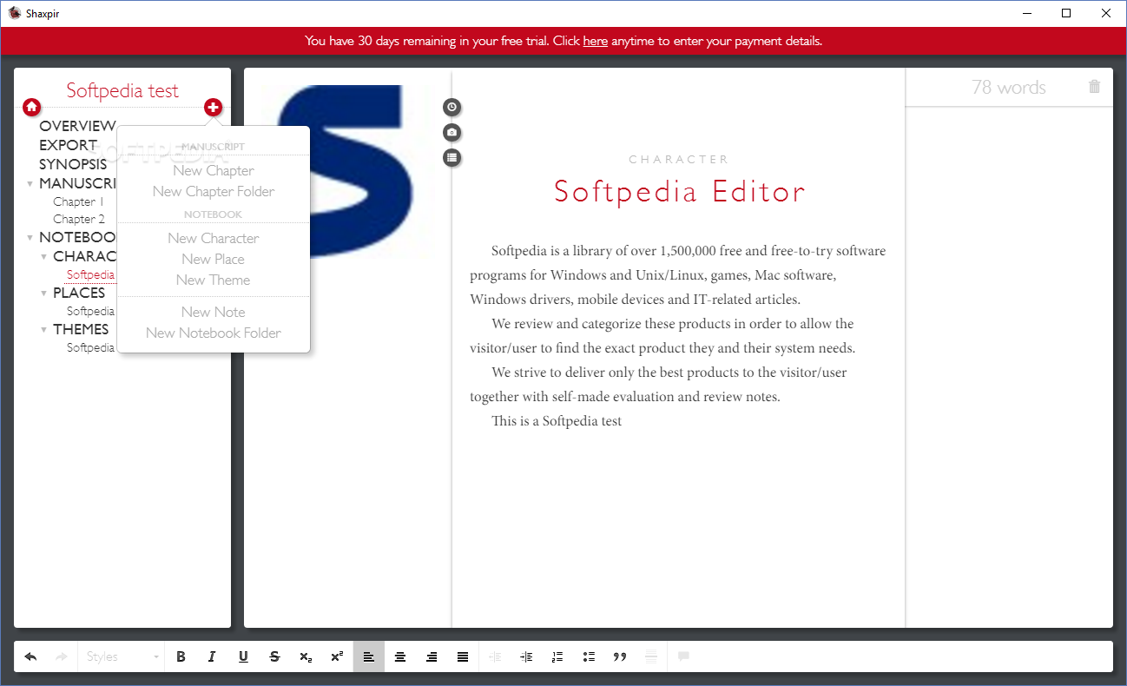Collapse the PLACES folder arrow
The image size is (1127, 686).
44,294
